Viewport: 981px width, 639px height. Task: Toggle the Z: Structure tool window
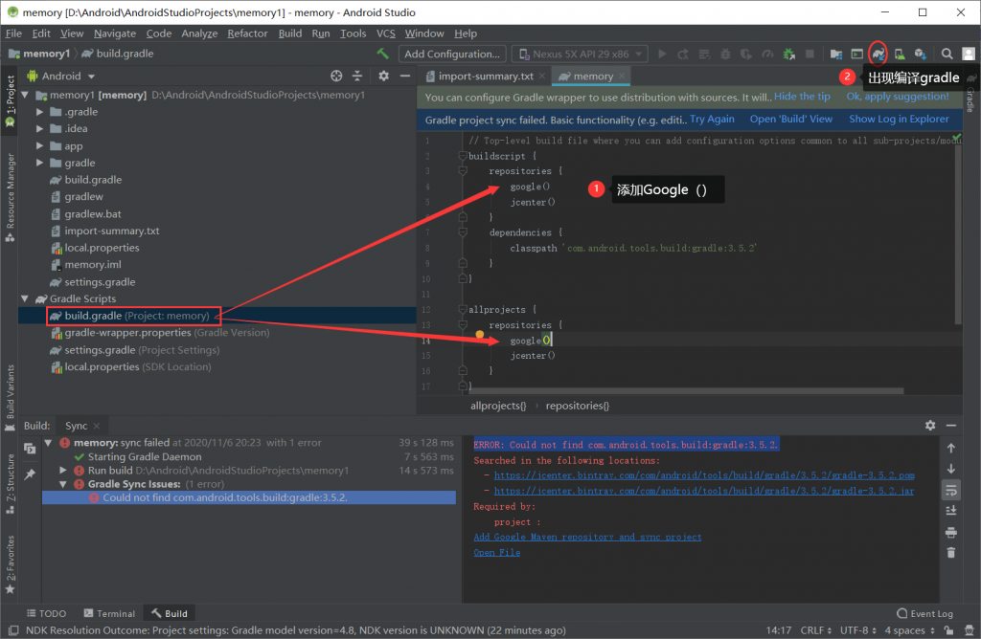click(x=10, y=483)
